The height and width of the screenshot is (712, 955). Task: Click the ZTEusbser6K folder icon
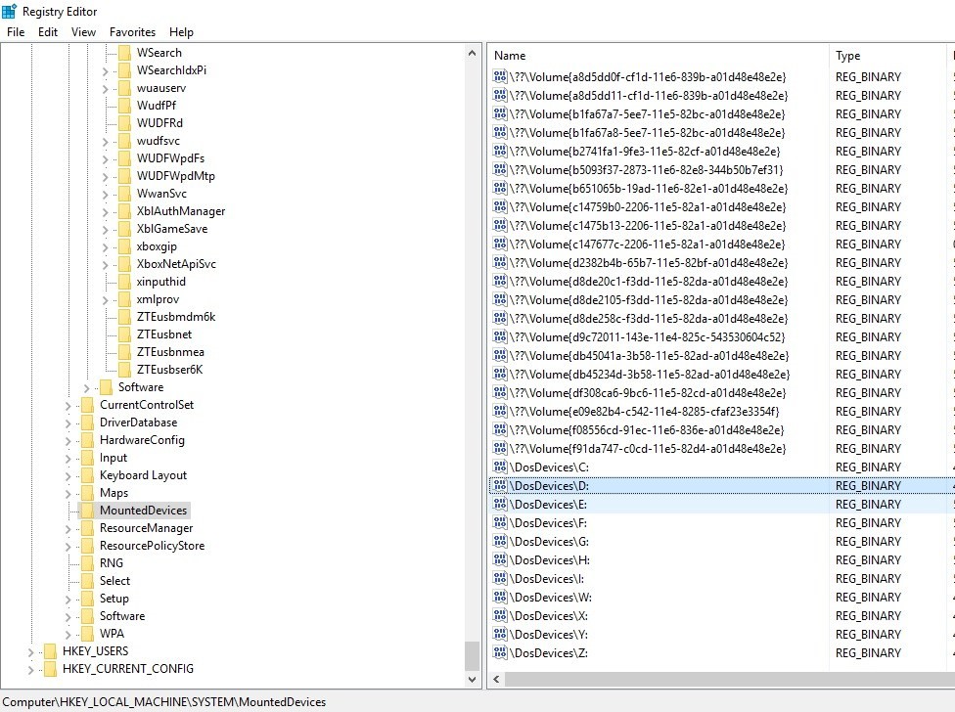tap(124, 370)
